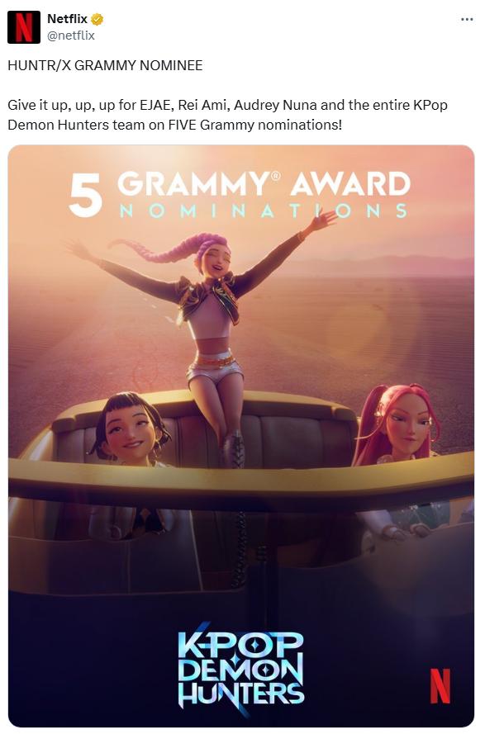Open the @netflix handle link

(x=71, y=36)
